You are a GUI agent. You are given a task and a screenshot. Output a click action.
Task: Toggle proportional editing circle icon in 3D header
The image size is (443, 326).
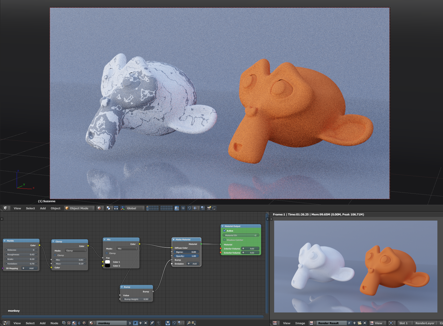click(183, 208)
